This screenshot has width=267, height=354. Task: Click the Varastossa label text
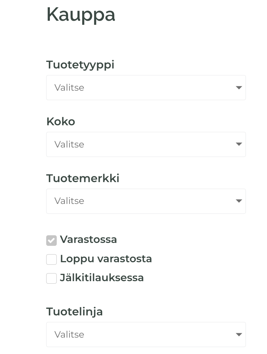click(x=88, y=240)
